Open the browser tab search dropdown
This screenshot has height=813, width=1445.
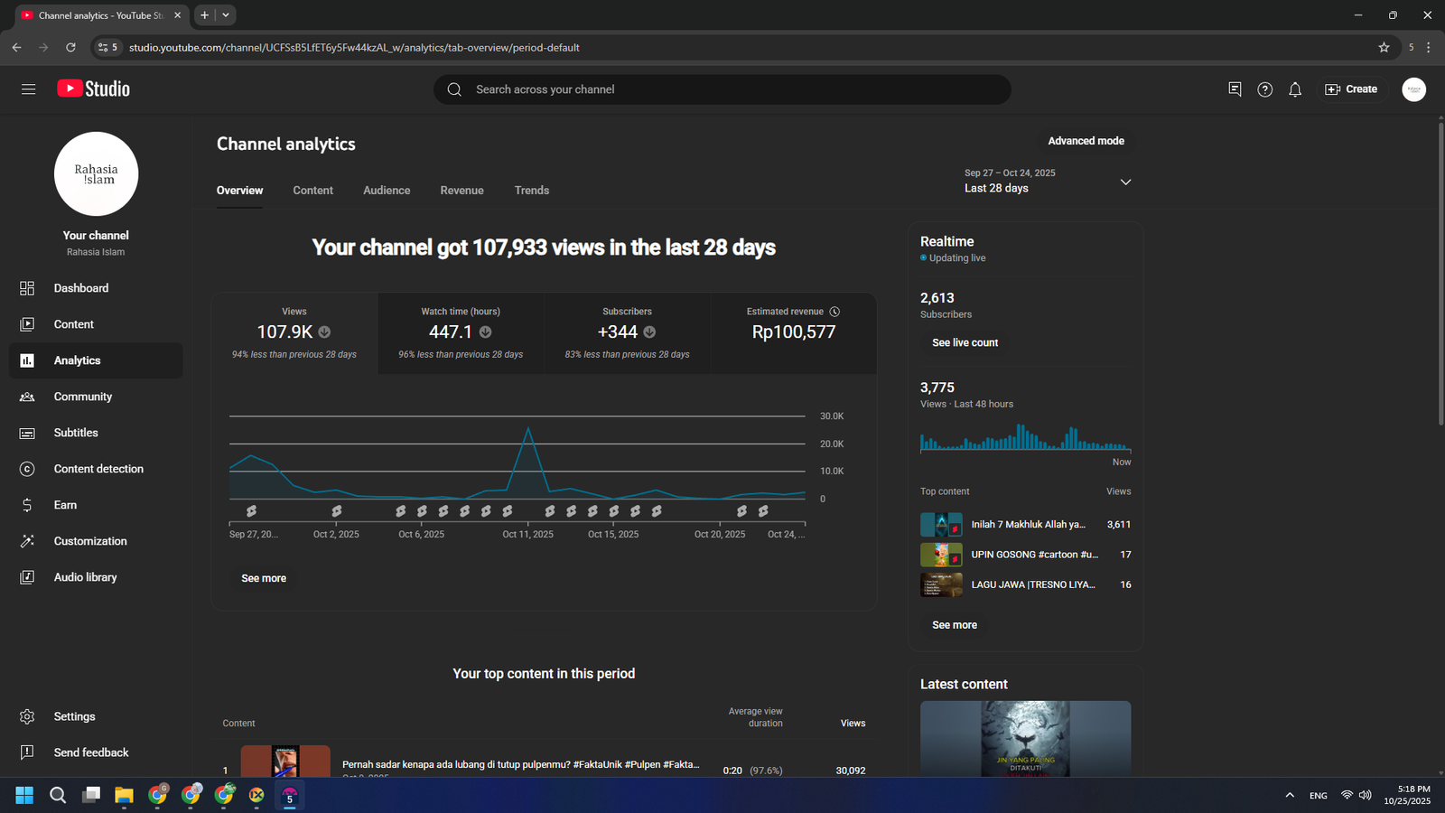point(226,15)
